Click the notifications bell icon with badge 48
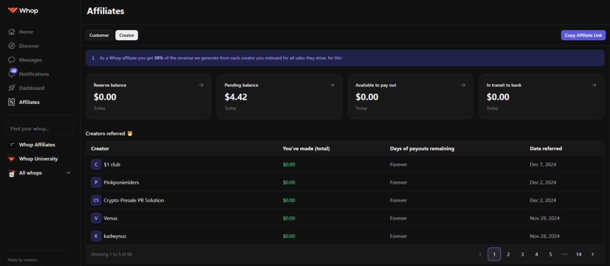 12,74
